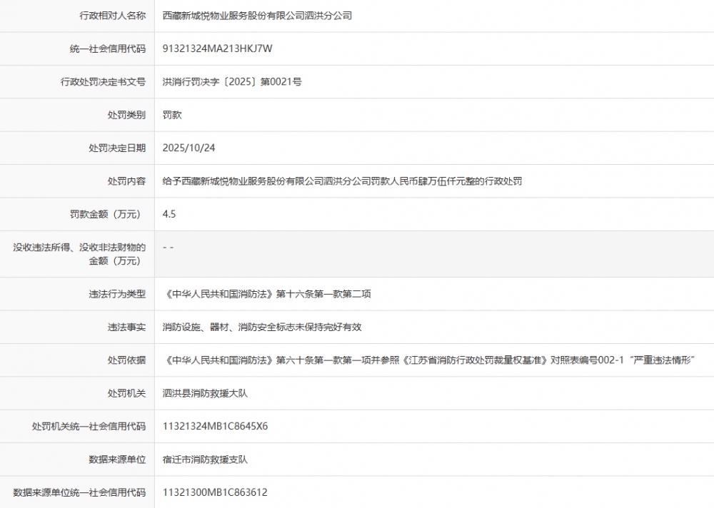Select the credit code 91321324MA213HKJ7W
The width and height of the screenshot is (714, 508).
tap(217, 49)
